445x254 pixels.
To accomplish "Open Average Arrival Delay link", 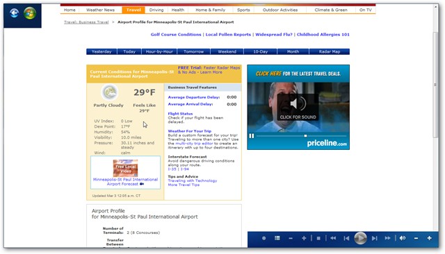I will [x=191, y=104].
